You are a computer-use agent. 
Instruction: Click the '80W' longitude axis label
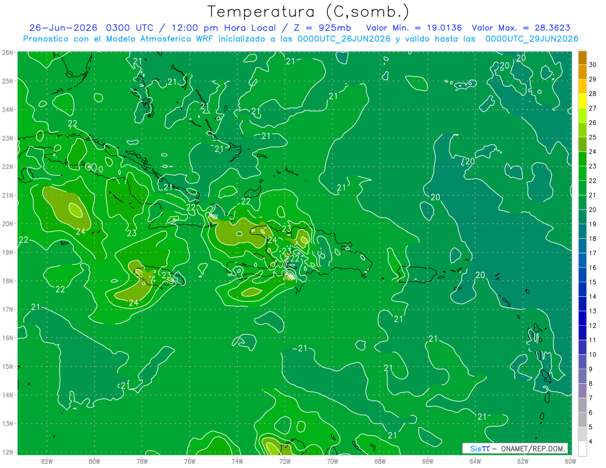[x=94, y=461]
